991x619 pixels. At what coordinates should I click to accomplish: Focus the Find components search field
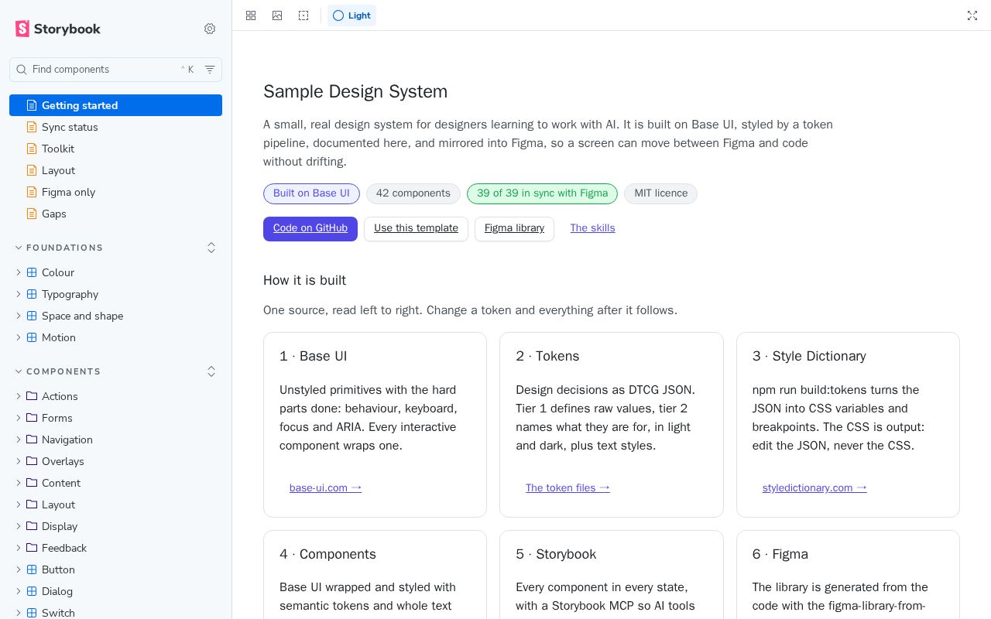click(115, 70)
